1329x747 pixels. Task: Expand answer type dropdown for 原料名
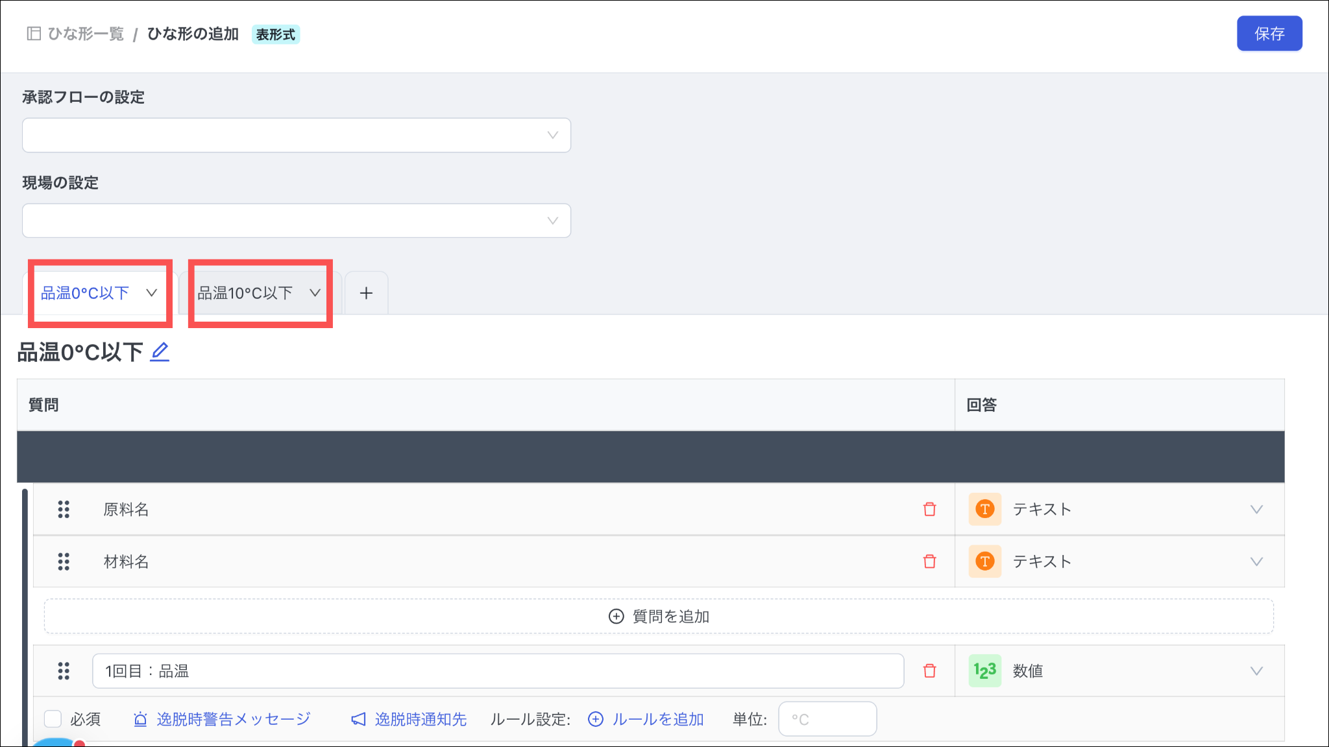coord(1256,510)
